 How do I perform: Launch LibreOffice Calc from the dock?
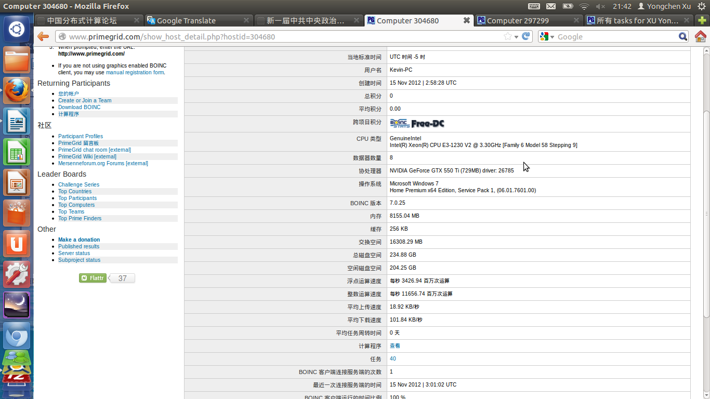[x=17, y=152]
